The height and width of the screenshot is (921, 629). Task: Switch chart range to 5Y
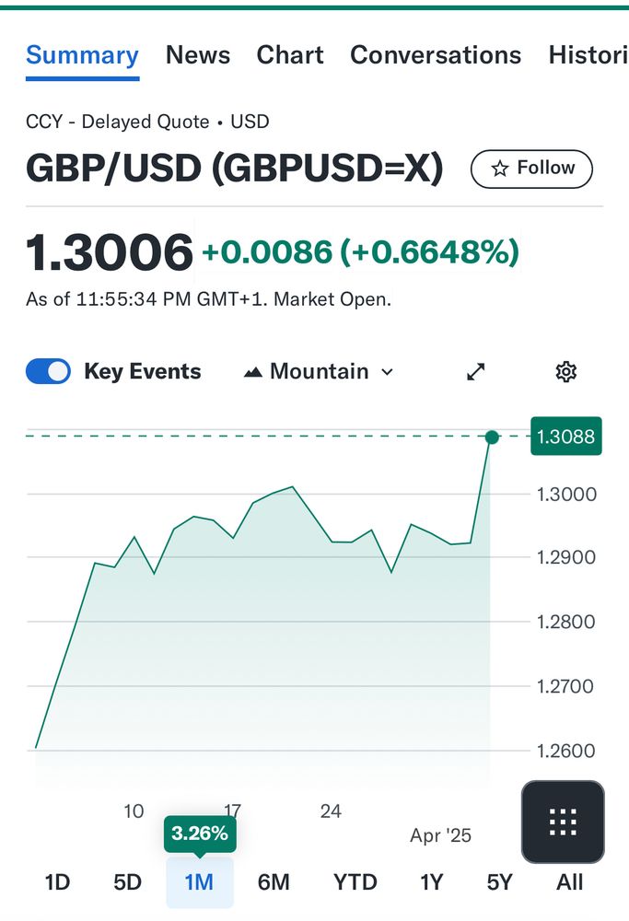click(498, 881)
